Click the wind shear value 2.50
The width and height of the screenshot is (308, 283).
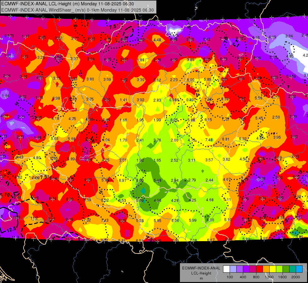tap(276, 117)
